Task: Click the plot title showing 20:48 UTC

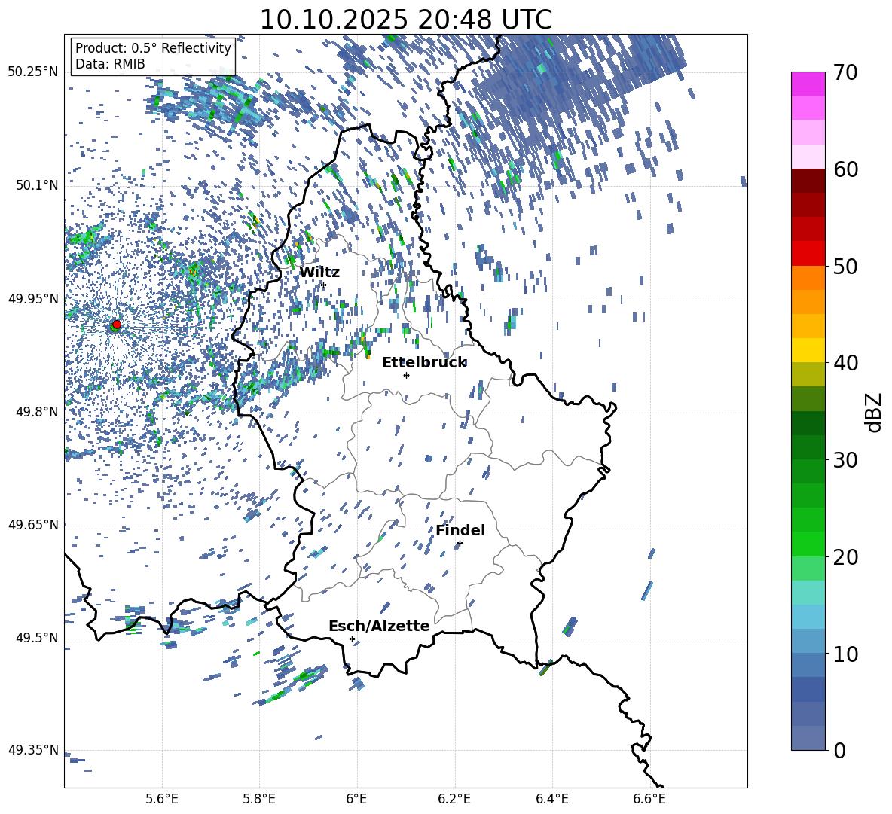Action: point(405,20)
